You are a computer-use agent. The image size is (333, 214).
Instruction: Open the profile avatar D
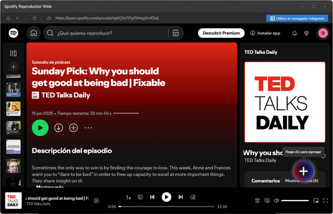(323, 33)
